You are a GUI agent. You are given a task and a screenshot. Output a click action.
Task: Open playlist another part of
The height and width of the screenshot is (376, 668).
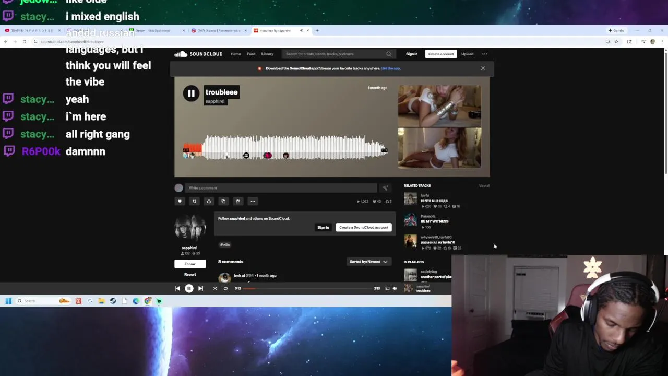click(x=436, y=277)
